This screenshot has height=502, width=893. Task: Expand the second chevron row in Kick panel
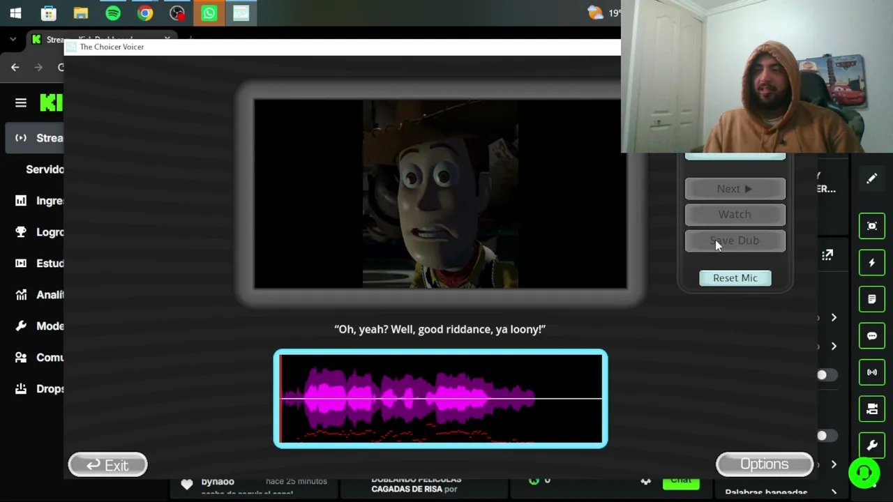(x=834, y=347)
